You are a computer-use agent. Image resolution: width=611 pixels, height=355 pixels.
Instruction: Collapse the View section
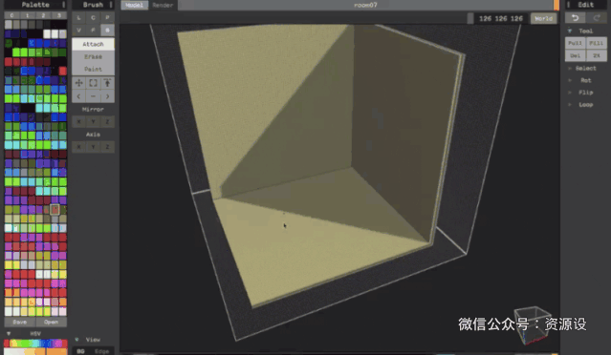click(x=76, y=340)
